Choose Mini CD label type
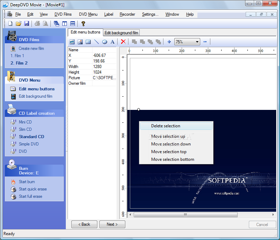This screenshot has width=280, height=240. coord(25,122)
